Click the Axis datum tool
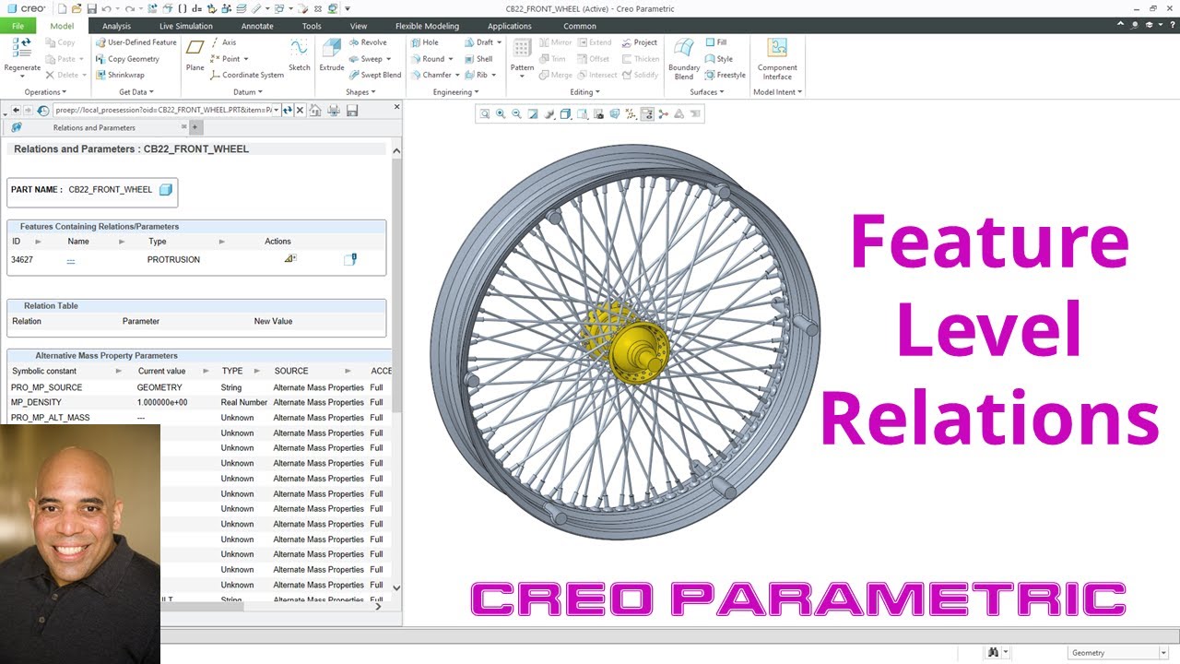Image resolution: width=1180 pixels, height=664 pixels. pyautogui.click(x=223, y=42)
